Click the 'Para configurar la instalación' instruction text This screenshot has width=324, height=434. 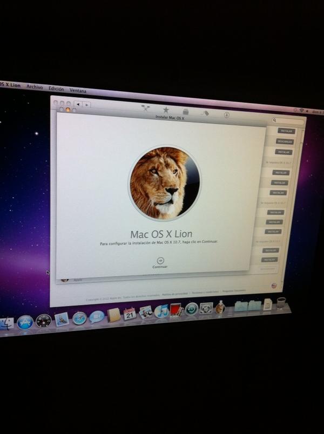159,243
